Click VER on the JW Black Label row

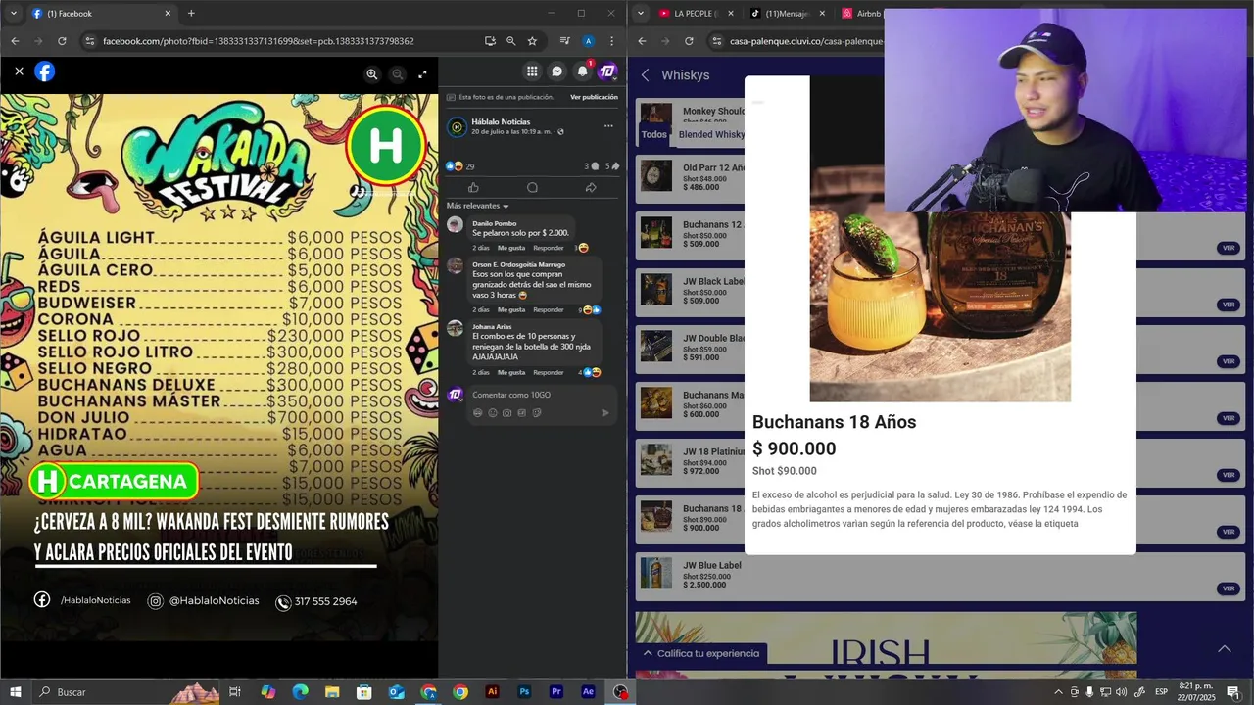tap(1229, 305)
